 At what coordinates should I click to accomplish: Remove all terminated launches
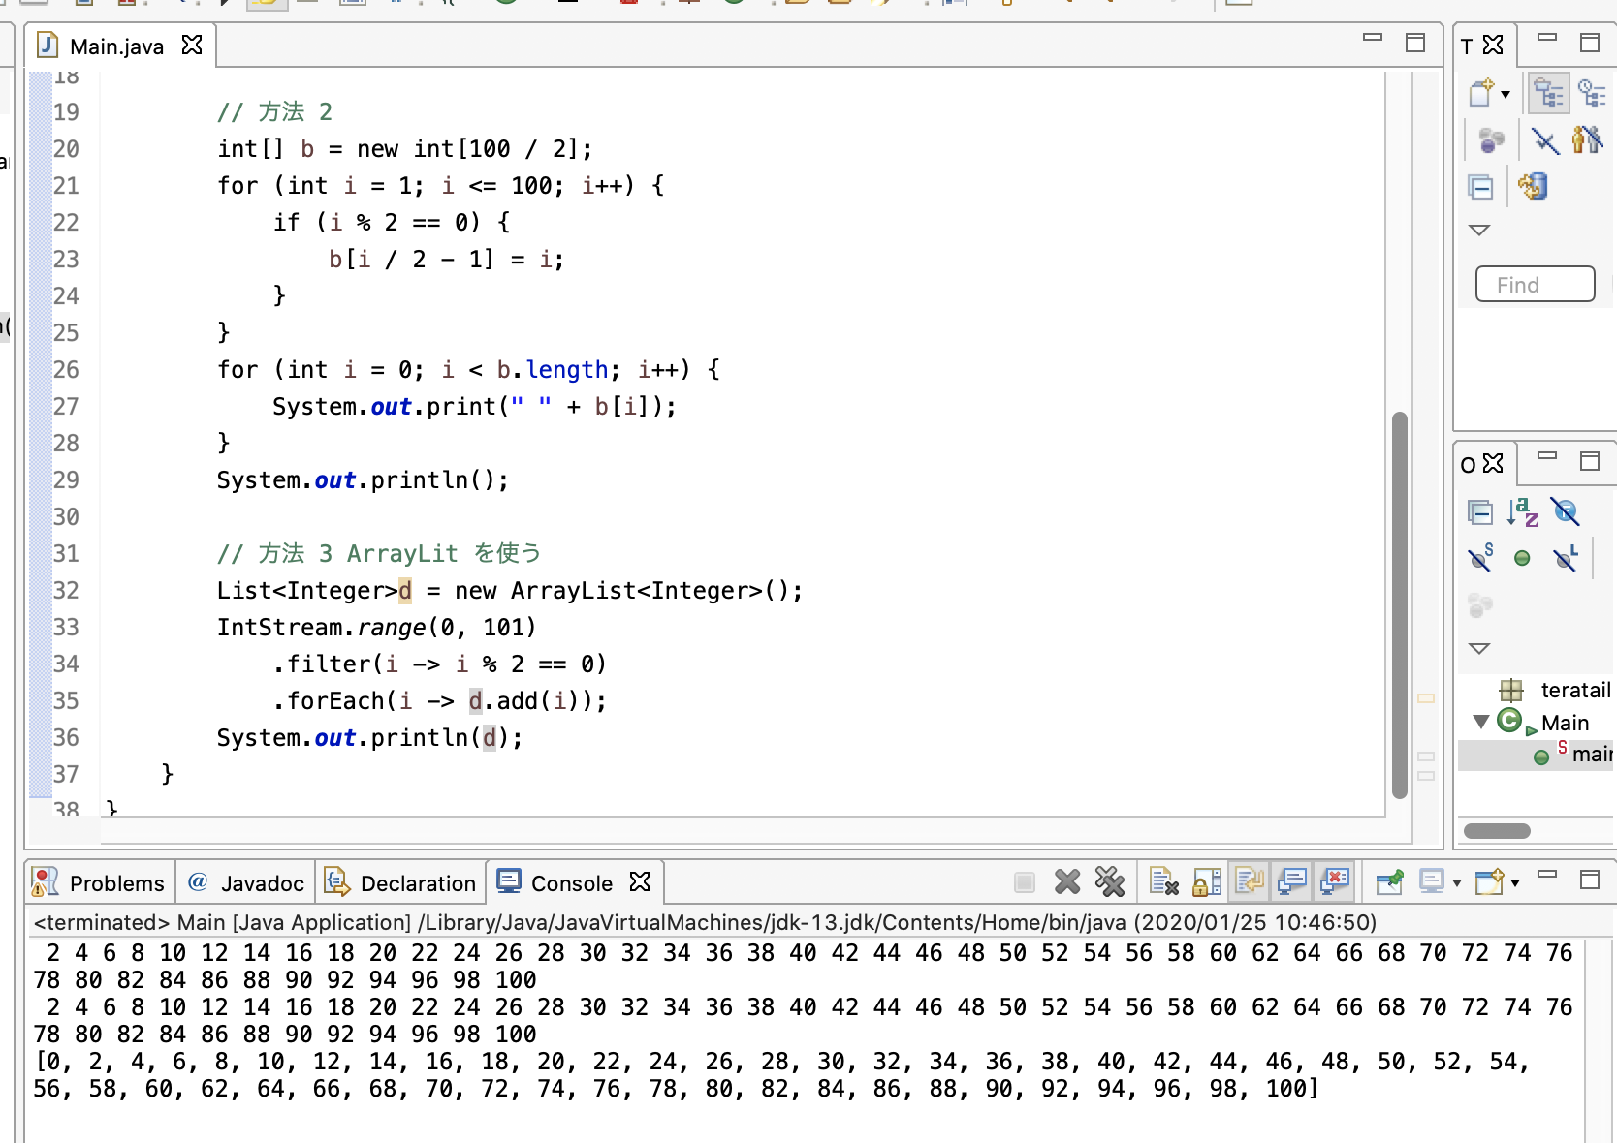pos(1109,881)
